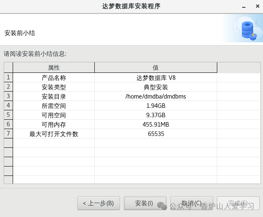Select the 9.37GB value cell
263x217 pixels.
(x=156, y=115)
